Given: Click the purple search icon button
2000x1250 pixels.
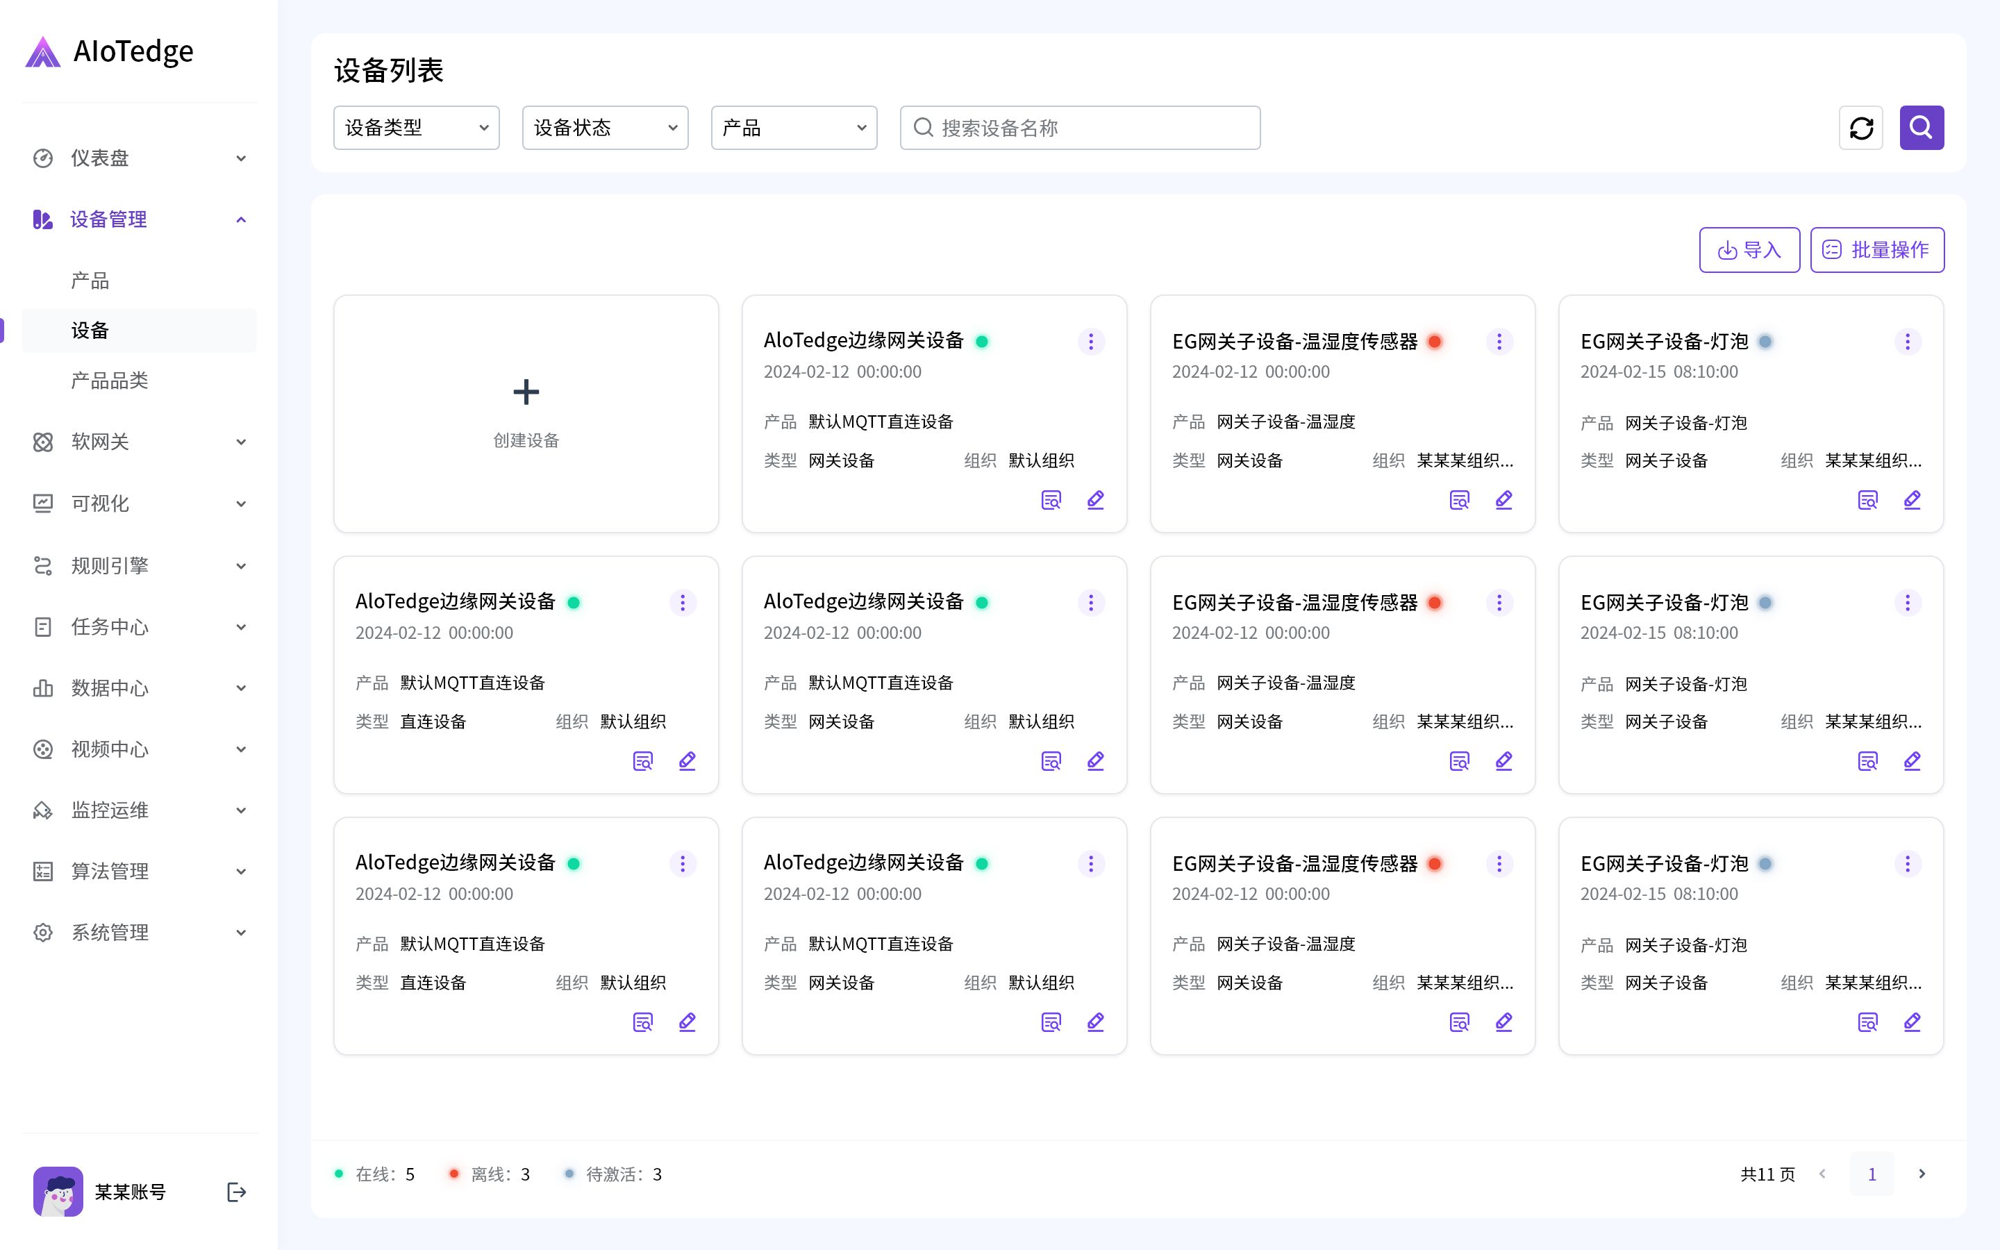Looking at the screenshot, I should click(1922, 128).
